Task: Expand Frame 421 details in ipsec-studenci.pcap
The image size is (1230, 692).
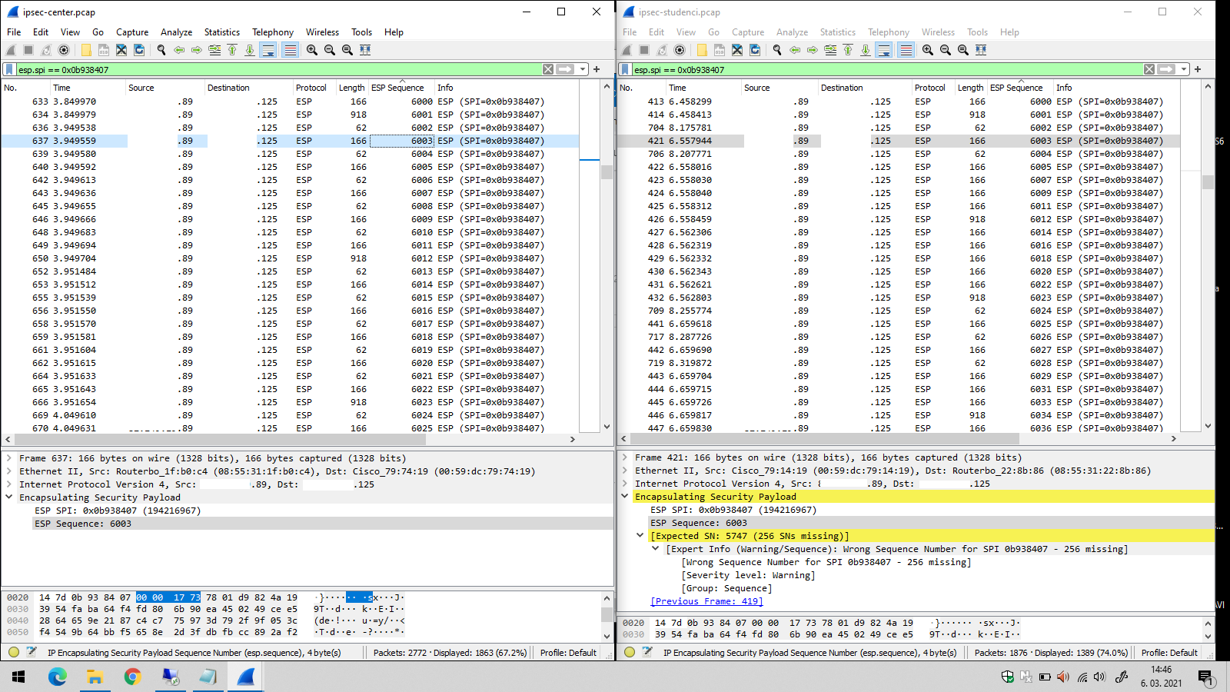Action: (625, 457)
